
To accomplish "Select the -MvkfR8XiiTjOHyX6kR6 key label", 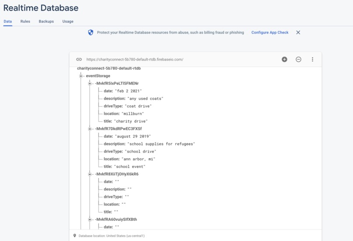I will click(x=116, y=174).
